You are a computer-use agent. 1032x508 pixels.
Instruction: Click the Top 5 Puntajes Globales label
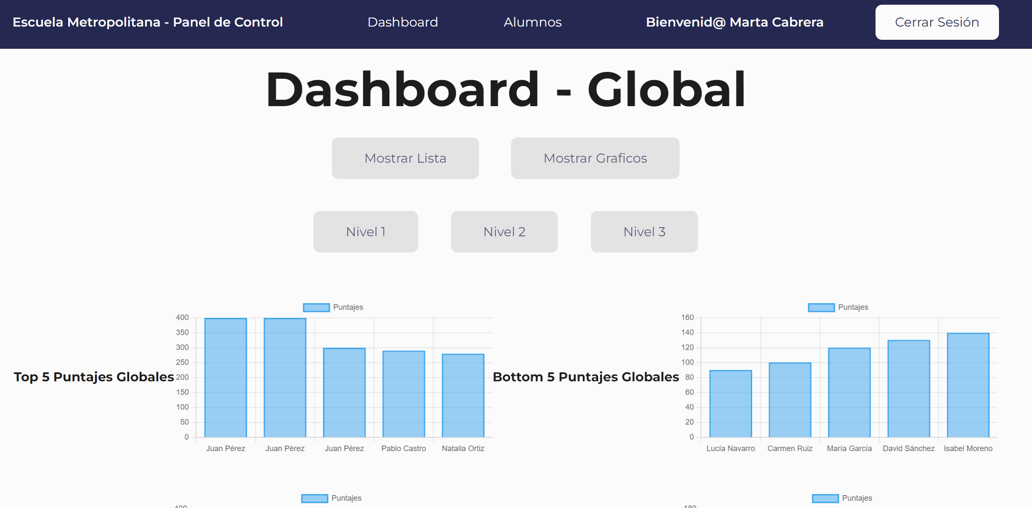point(93,377)
